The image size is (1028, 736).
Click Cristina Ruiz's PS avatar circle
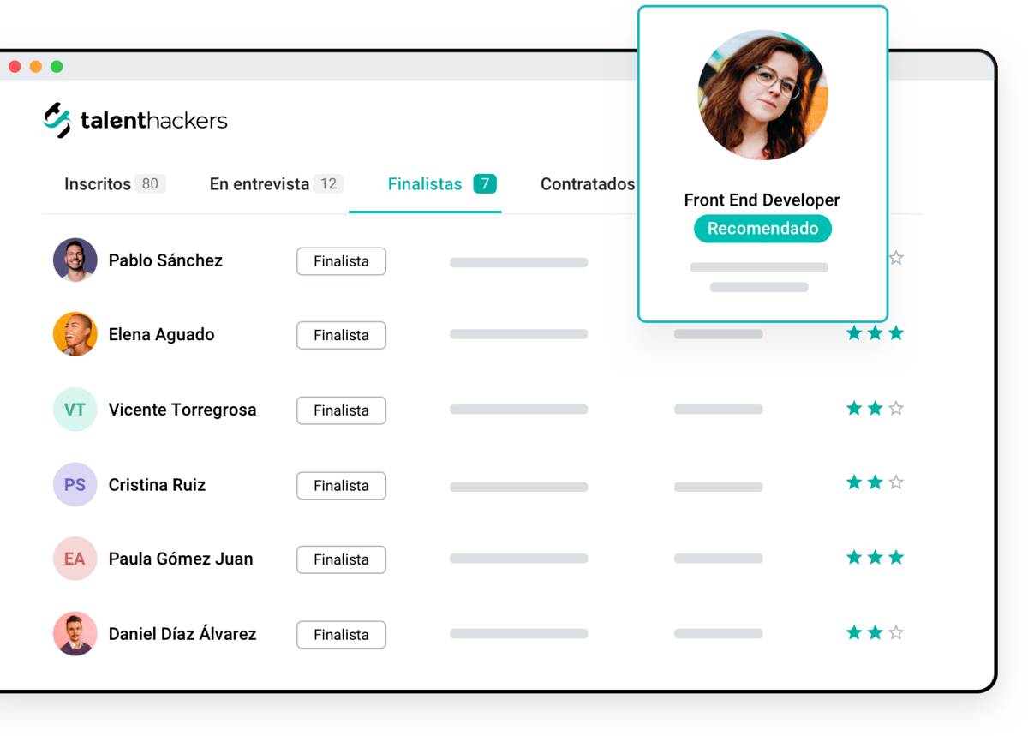pyautogui.click(x=75, y=485)
